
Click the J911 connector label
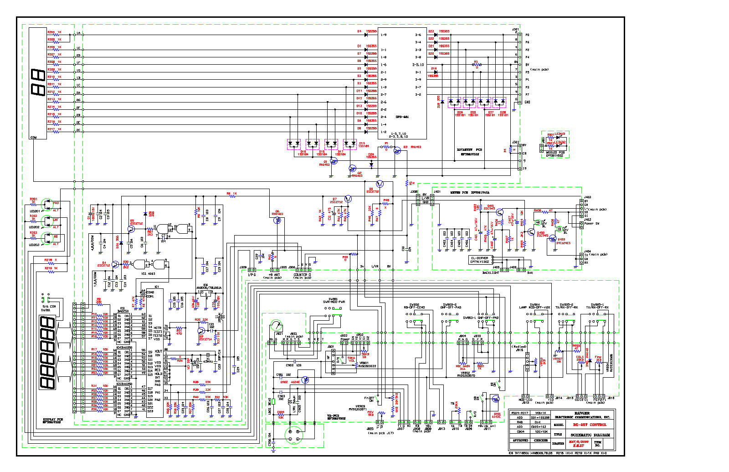coord(487,429)
